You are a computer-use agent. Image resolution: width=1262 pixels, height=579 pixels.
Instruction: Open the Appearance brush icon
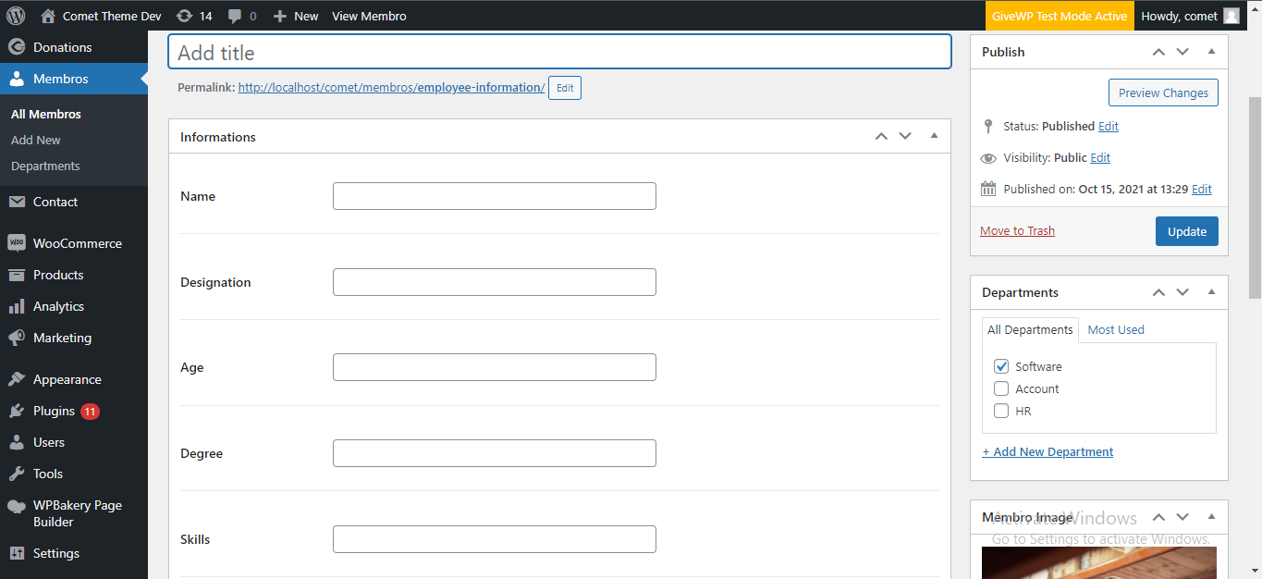[17, 379]
